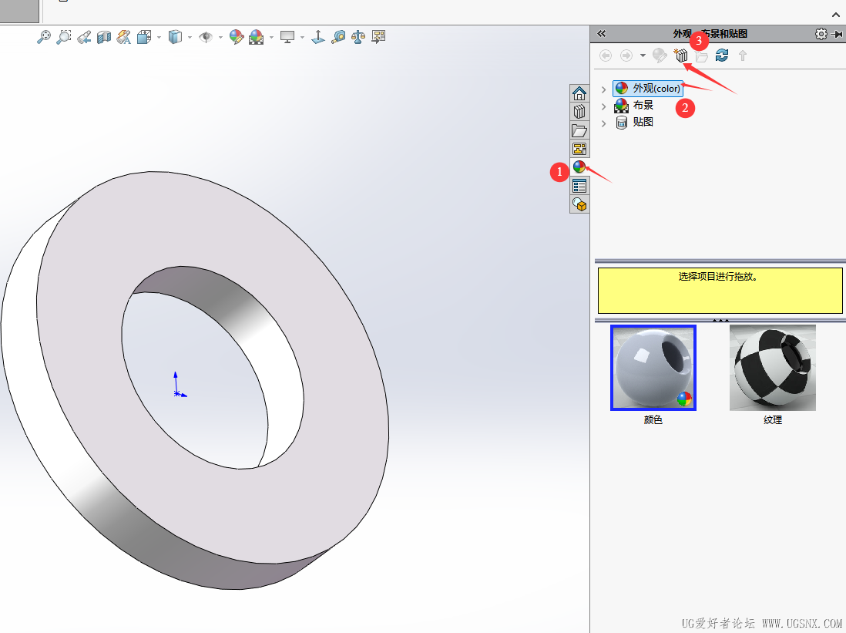Click the Previous View icon
Screen dimensions: 846x633
[x=84, y=36]
